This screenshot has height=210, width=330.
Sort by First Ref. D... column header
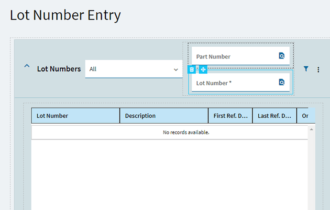(231, 116)
